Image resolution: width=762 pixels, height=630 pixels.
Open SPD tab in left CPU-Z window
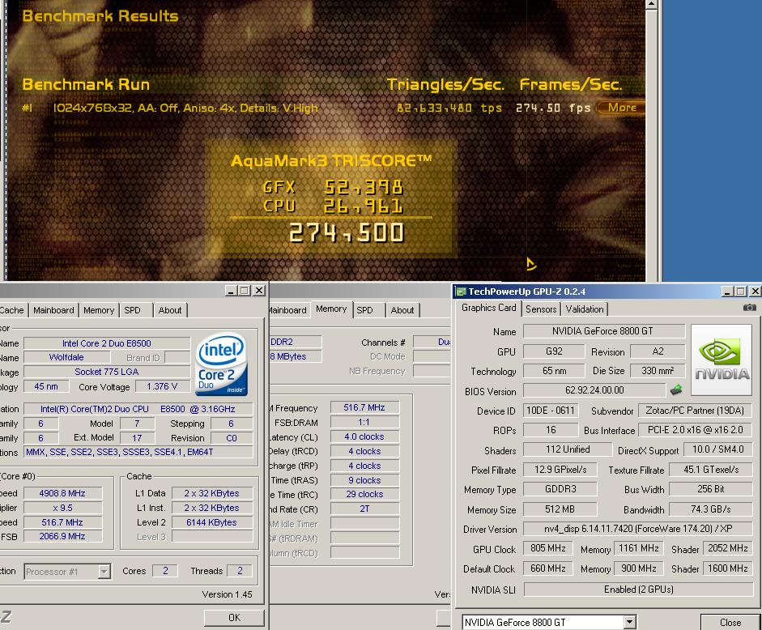(132, 310)
